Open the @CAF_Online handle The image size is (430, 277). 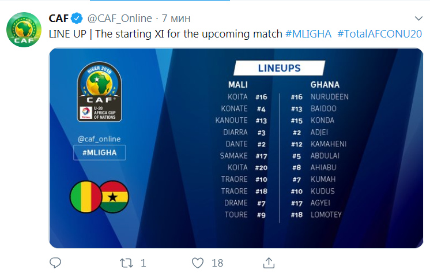coord(119,18)
